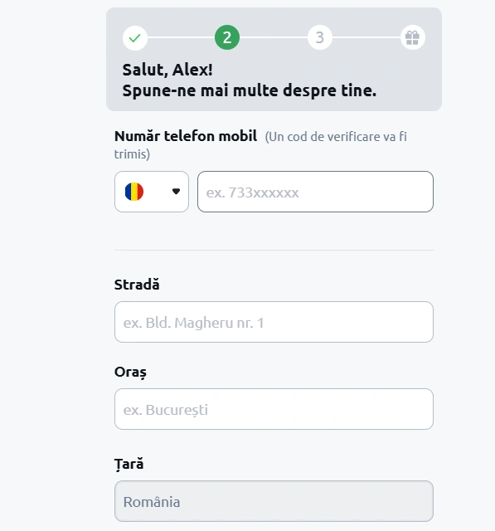Click the Oraș field label
Image resolution: width=495 pixels, height=531 pixels.
130,373
